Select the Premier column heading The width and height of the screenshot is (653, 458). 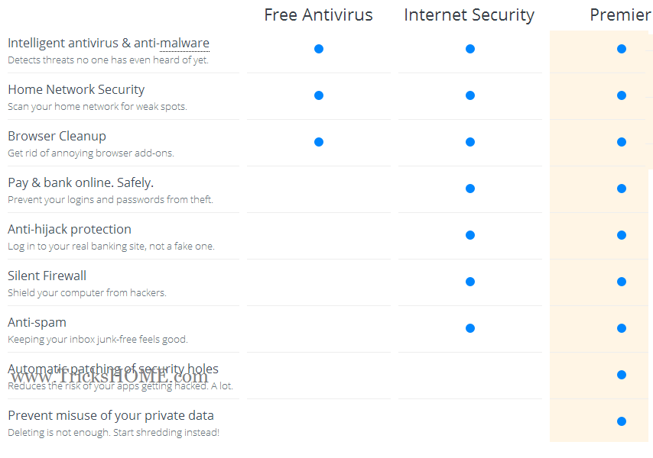point(620,15)
